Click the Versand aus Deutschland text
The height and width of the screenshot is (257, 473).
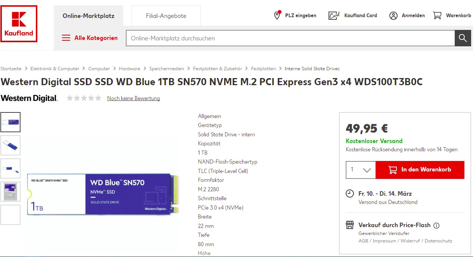coord(388,202)
